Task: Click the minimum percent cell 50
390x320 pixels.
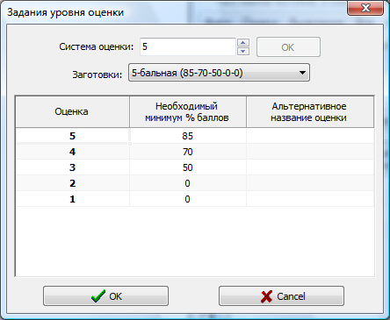Action: pos(188,167)
